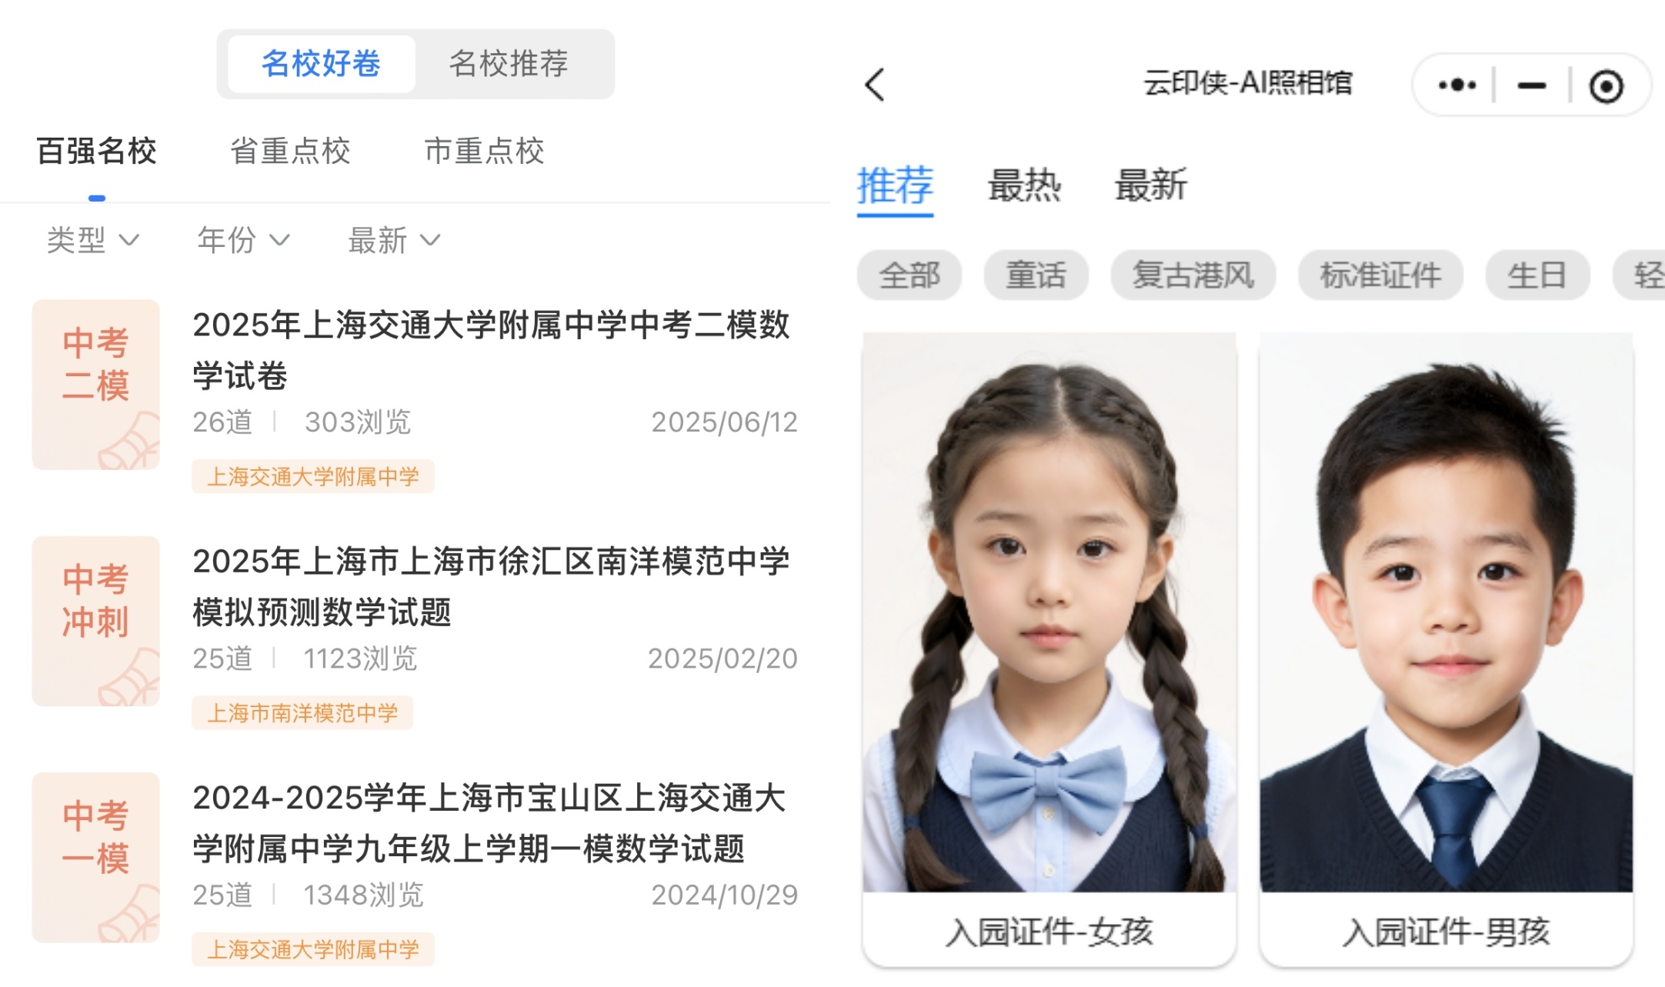Viewport: 1665px width, 987px height.
Task: Open the 中考冲刺 paper icon
Action: (x=95, y=621)
